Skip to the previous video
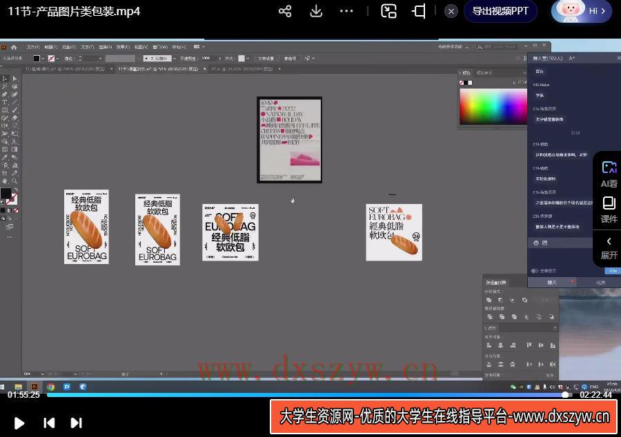621x437 pixels. click(49, 423)
